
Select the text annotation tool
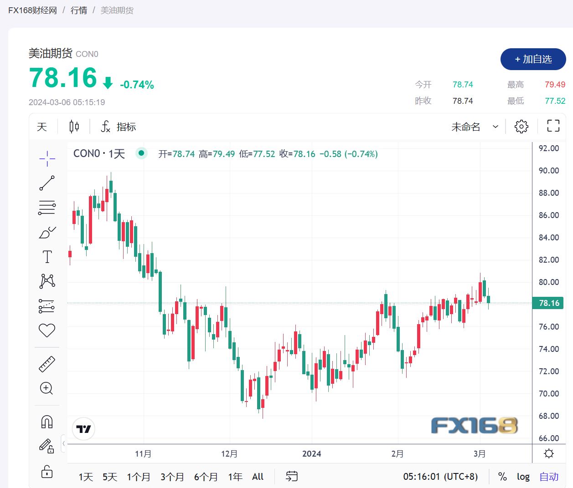pos(47,257)
